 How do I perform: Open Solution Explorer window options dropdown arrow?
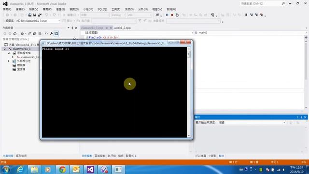point(69,28)
